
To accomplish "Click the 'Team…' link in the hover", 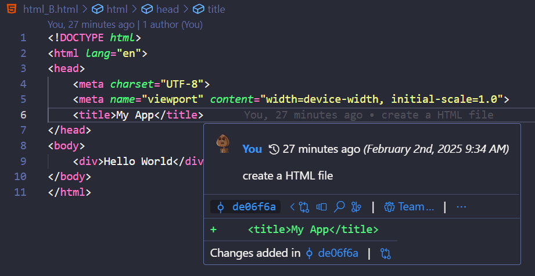I will (409, 207).
